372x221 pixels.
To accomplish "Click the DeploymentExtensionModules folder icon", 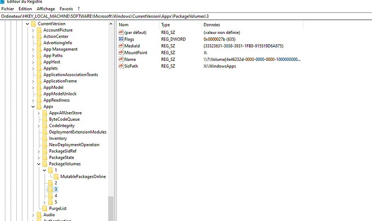I will coord(45,132).
